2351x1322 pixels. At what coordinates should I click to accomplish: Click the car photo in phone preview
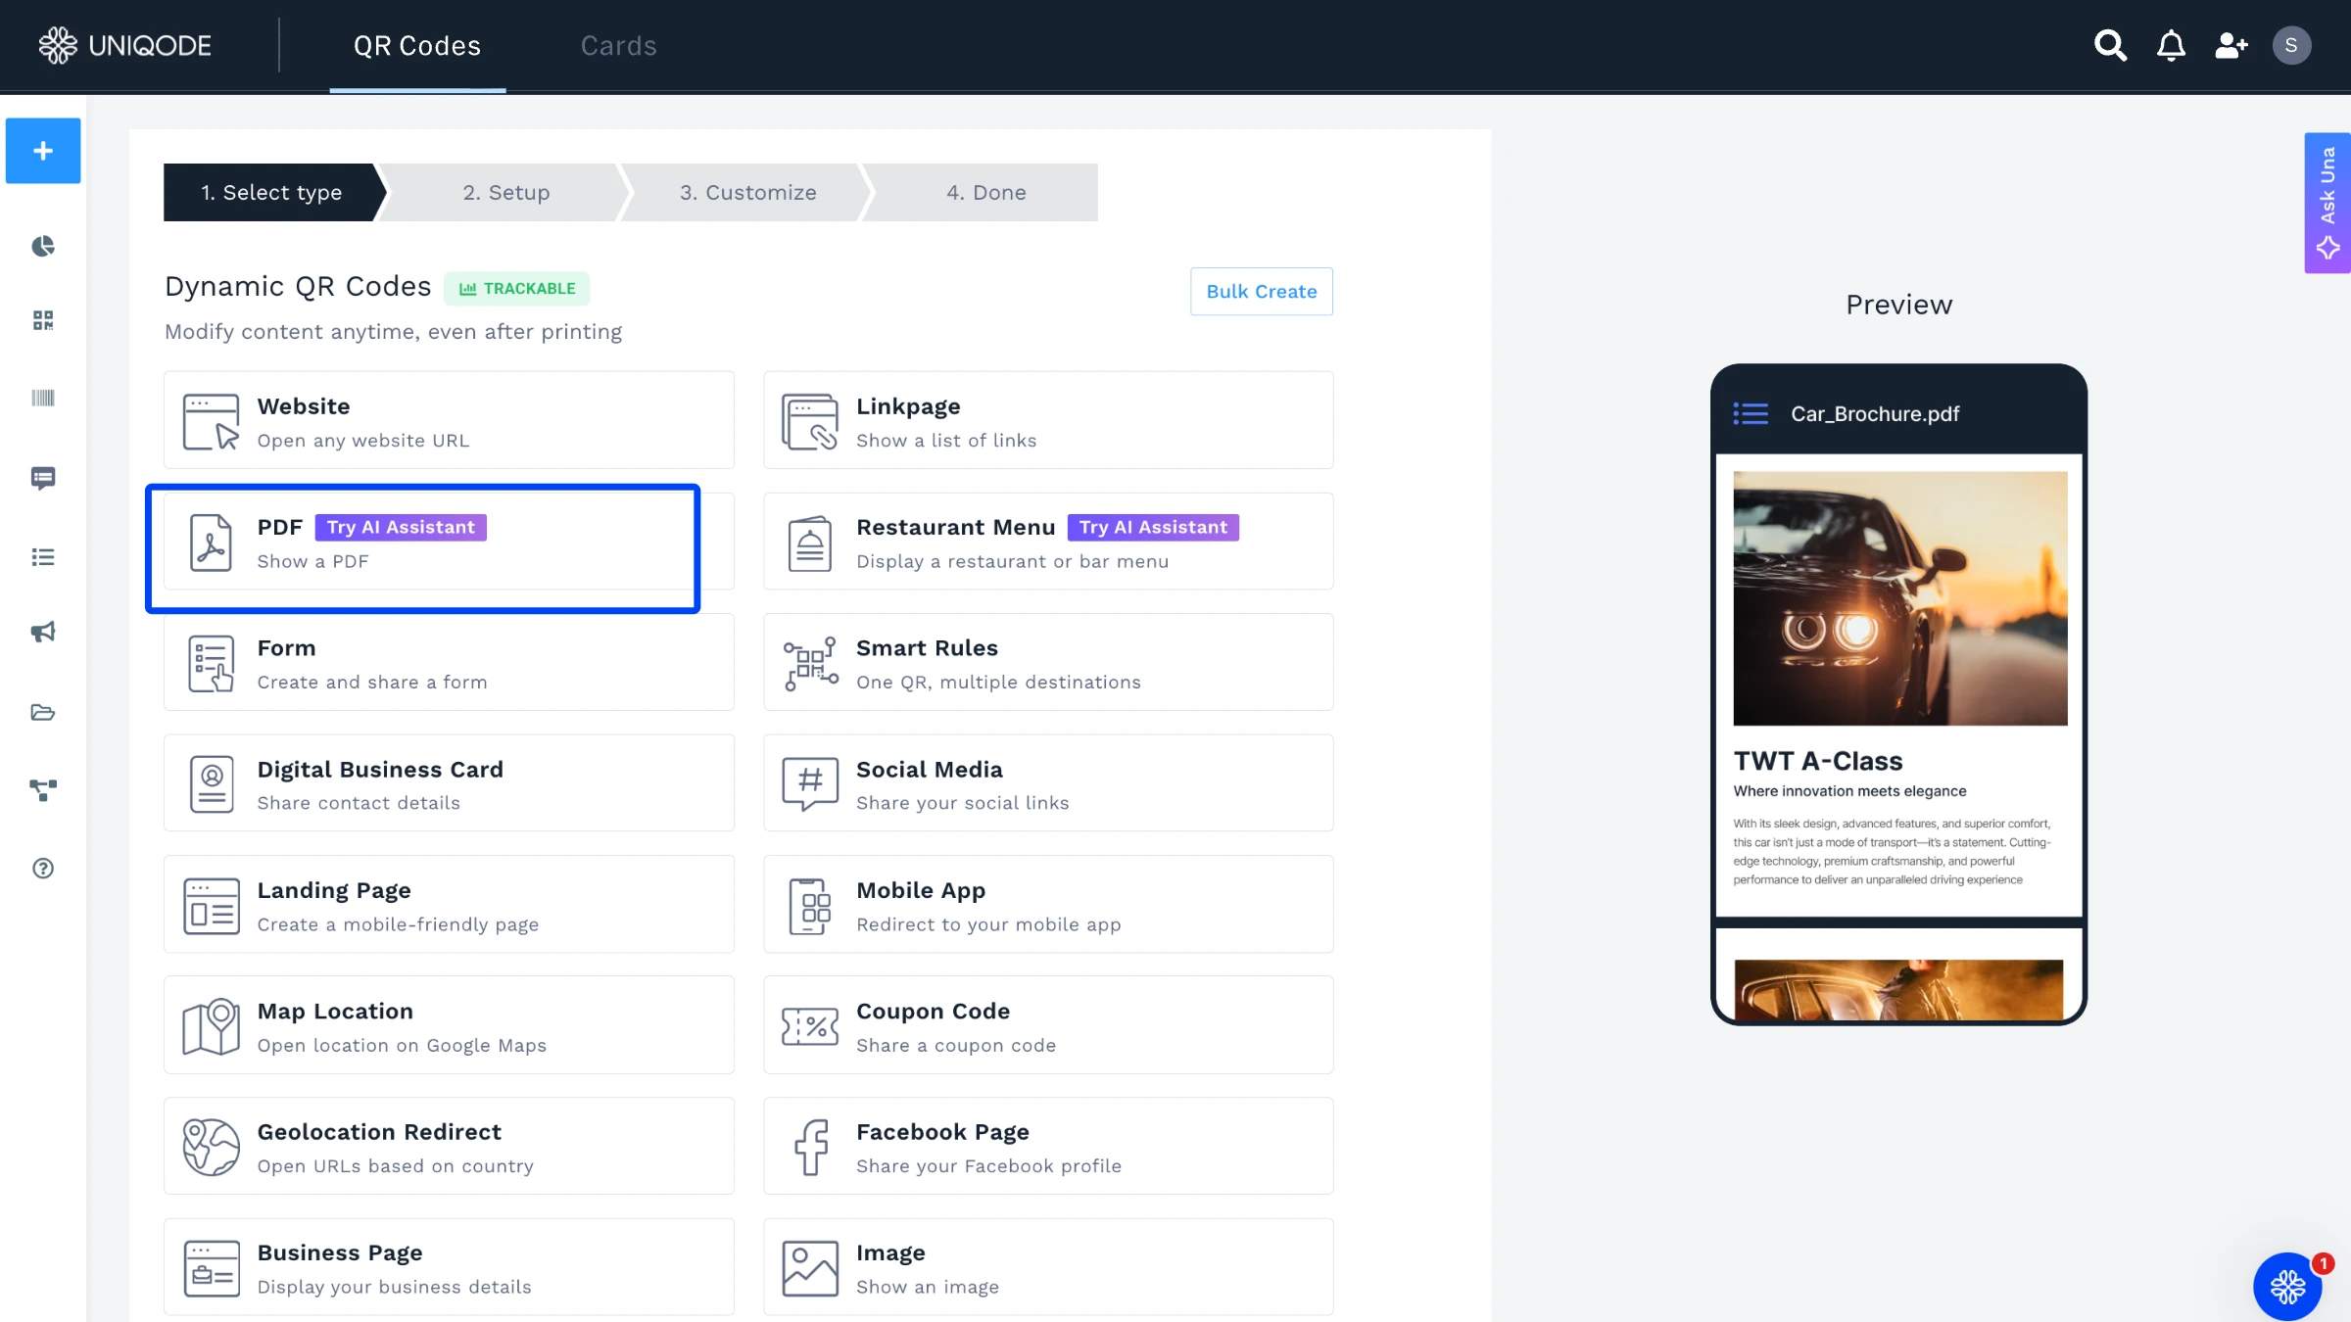pos(1899,598)
